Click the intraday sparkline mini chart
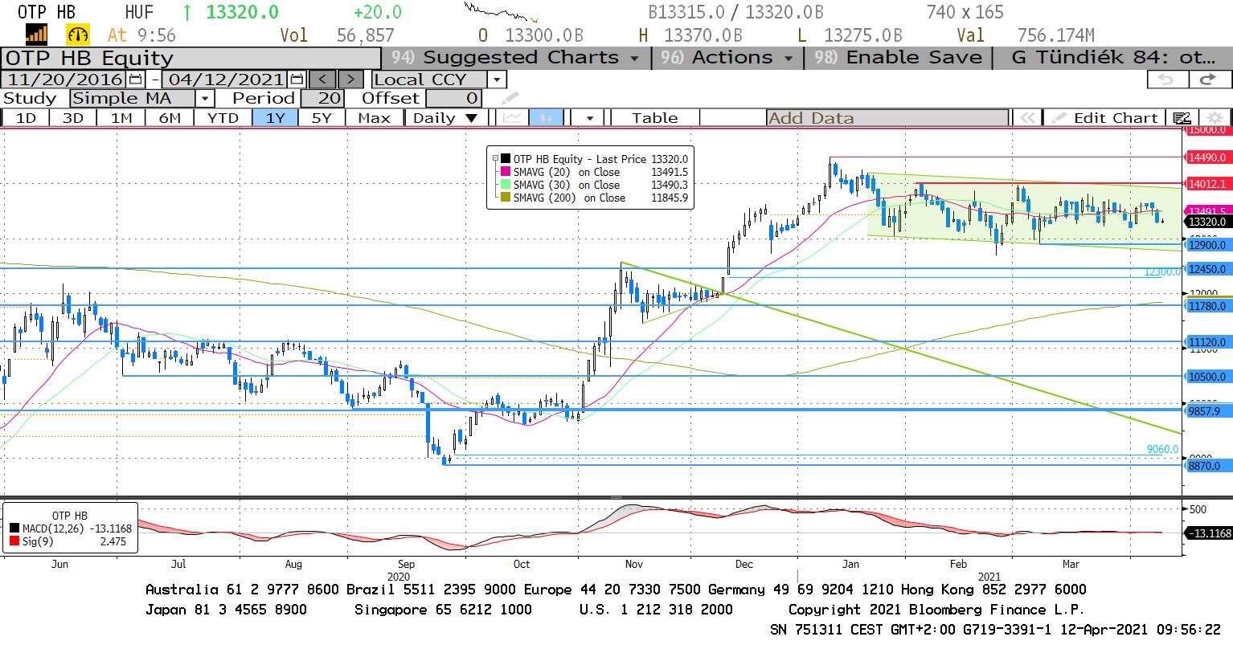This screenshot has width=1233, height=653. point(502,13)
